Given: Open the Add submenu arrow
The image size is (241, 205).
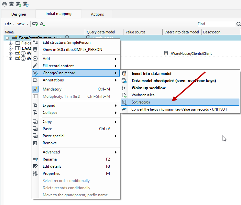Looking at the screenshot, I should (x=115, y=59).
